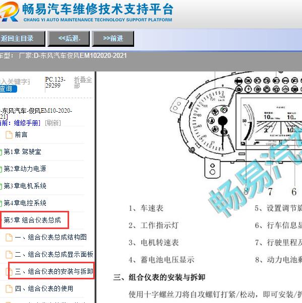Click legend item 2、工作指示灯
Image resolution: width=302 pixels, height=303 pixels.
[x=153, y=225]
